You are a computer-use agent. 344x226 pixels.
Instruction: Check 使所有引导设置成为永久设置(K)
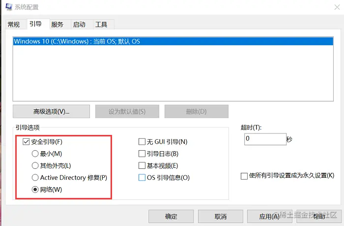click(x=244, y=176)
